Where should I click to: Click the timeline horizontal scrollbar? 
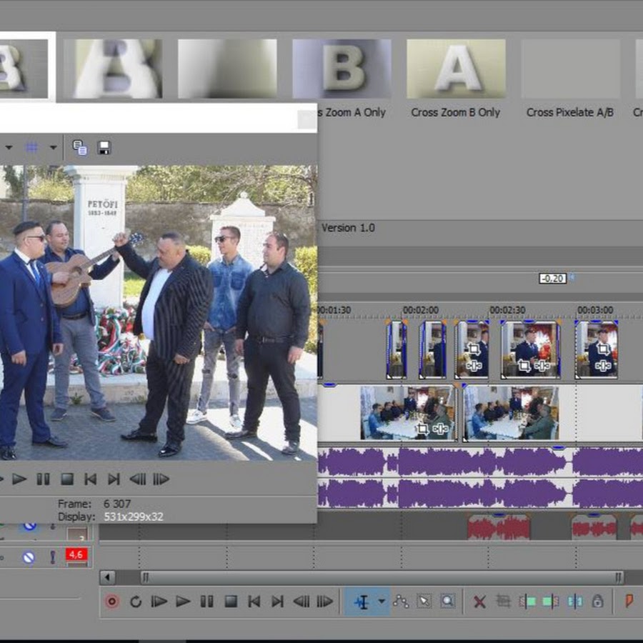382,577
